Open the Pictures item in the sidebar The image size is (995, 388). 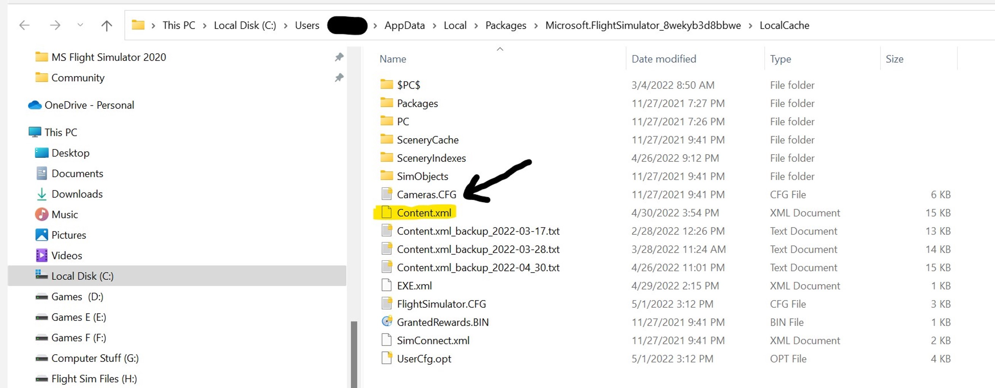[x=69, y=235]
